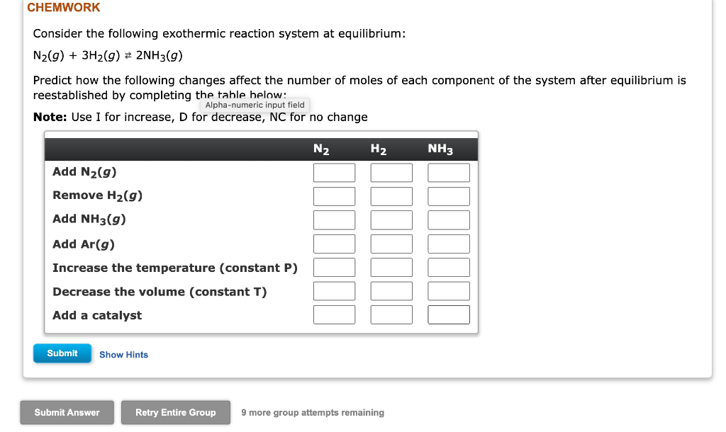Click the NH3 input field for Add N2(g)

coord(448,172)
